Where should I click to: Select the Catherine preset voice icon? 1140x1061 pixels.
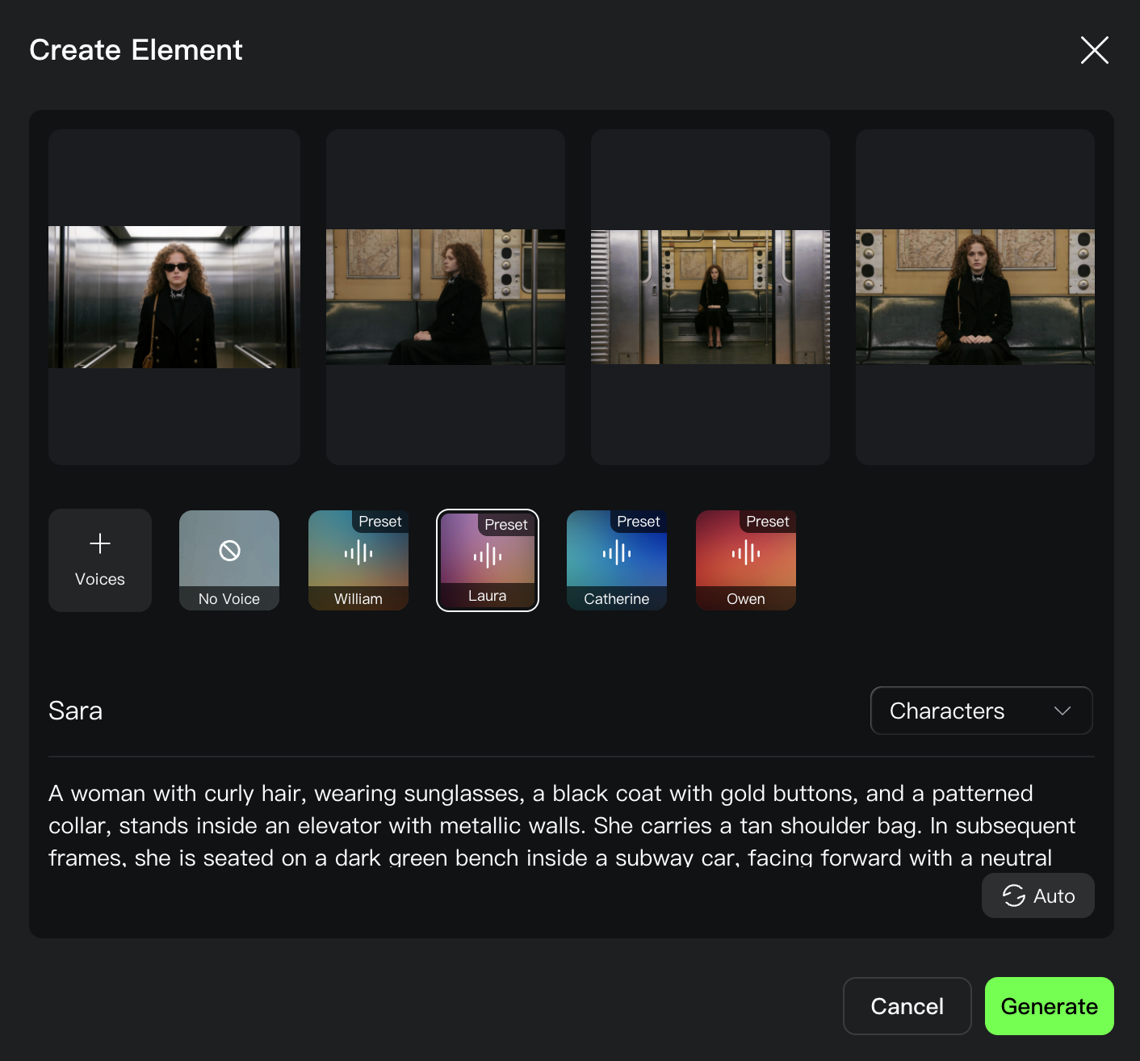point(616,553)
